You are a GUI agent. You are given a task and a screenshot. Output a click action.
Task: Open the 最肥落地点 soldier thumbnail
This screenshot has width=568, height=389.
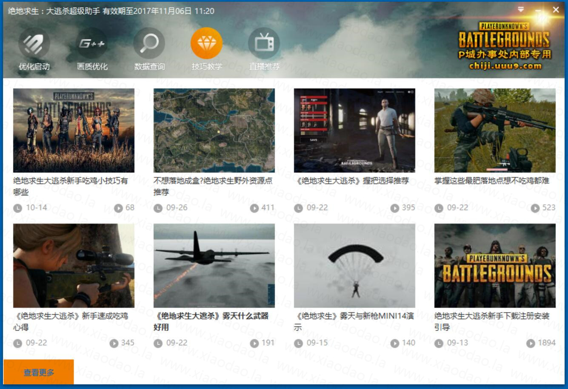pos(495,130)
